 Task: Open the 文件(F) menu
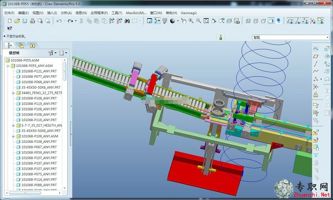tap(9, 13)
